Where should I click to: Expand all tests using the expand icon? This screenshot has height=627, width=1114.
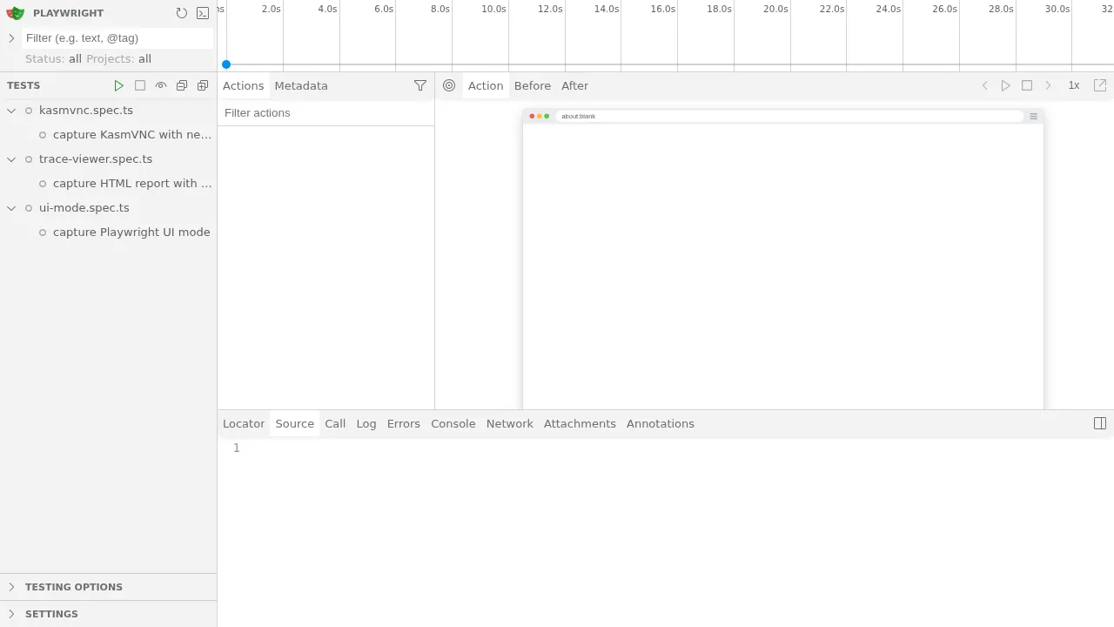click(203, 85)
